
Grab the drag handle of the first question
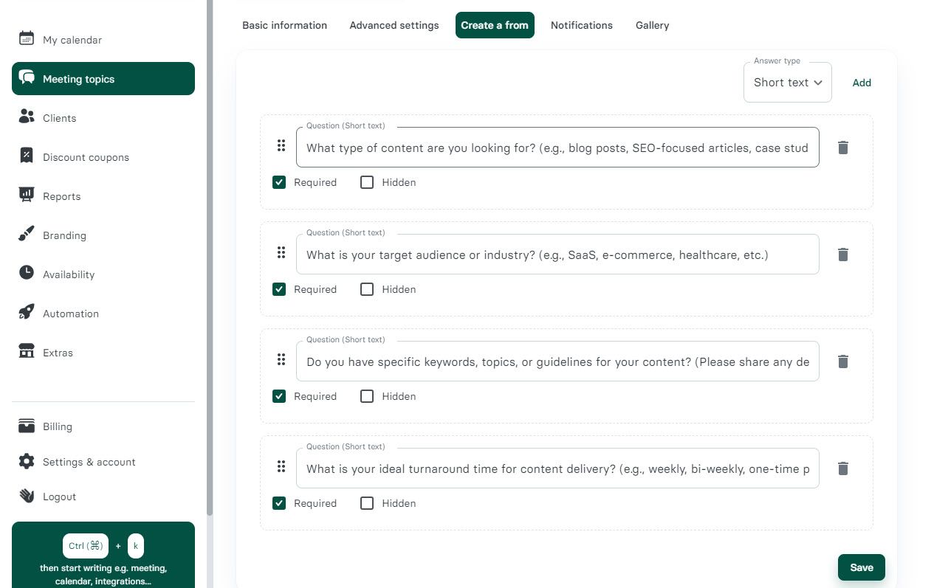coord(281,146)
